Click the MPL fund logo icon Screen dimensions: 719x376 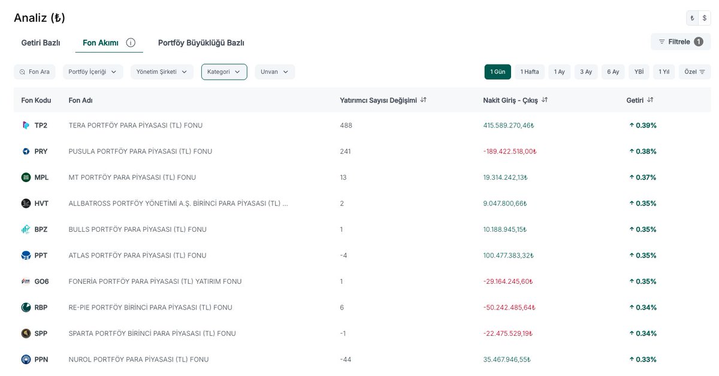pos(26,177)
